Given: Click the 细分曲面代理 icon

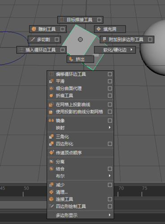Looking at the screenshot, I should point(51,88).
